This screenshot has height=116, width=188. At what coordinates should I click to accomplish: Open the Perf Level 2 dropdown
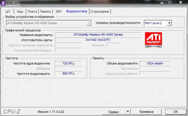pos(169,23)
